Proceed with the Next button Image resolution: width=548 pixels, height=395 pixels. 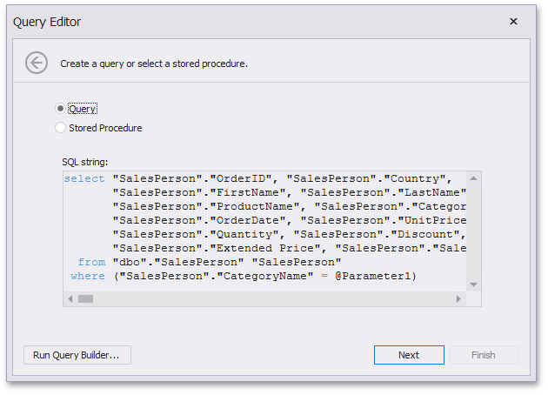[x=409, y=355]
